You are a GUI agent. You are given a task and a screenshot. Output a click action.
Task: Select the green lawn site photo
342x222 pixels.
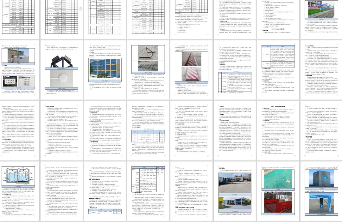tap(321, 9)
